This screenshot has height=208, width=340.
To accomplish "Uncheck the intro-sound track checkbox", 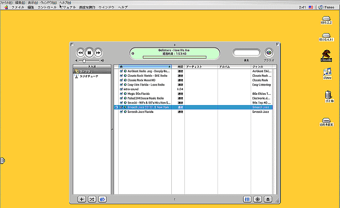I will (121, 89).
